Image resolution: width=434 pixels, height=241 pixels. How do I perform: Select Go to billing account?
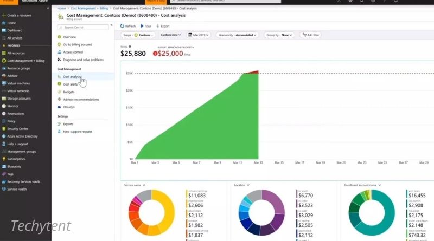coord(77,44)
